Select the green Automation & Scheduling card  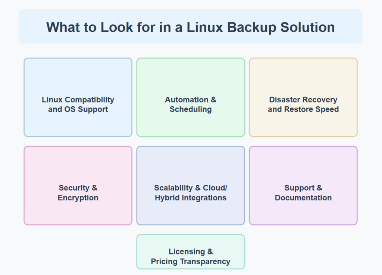point(191,97)
